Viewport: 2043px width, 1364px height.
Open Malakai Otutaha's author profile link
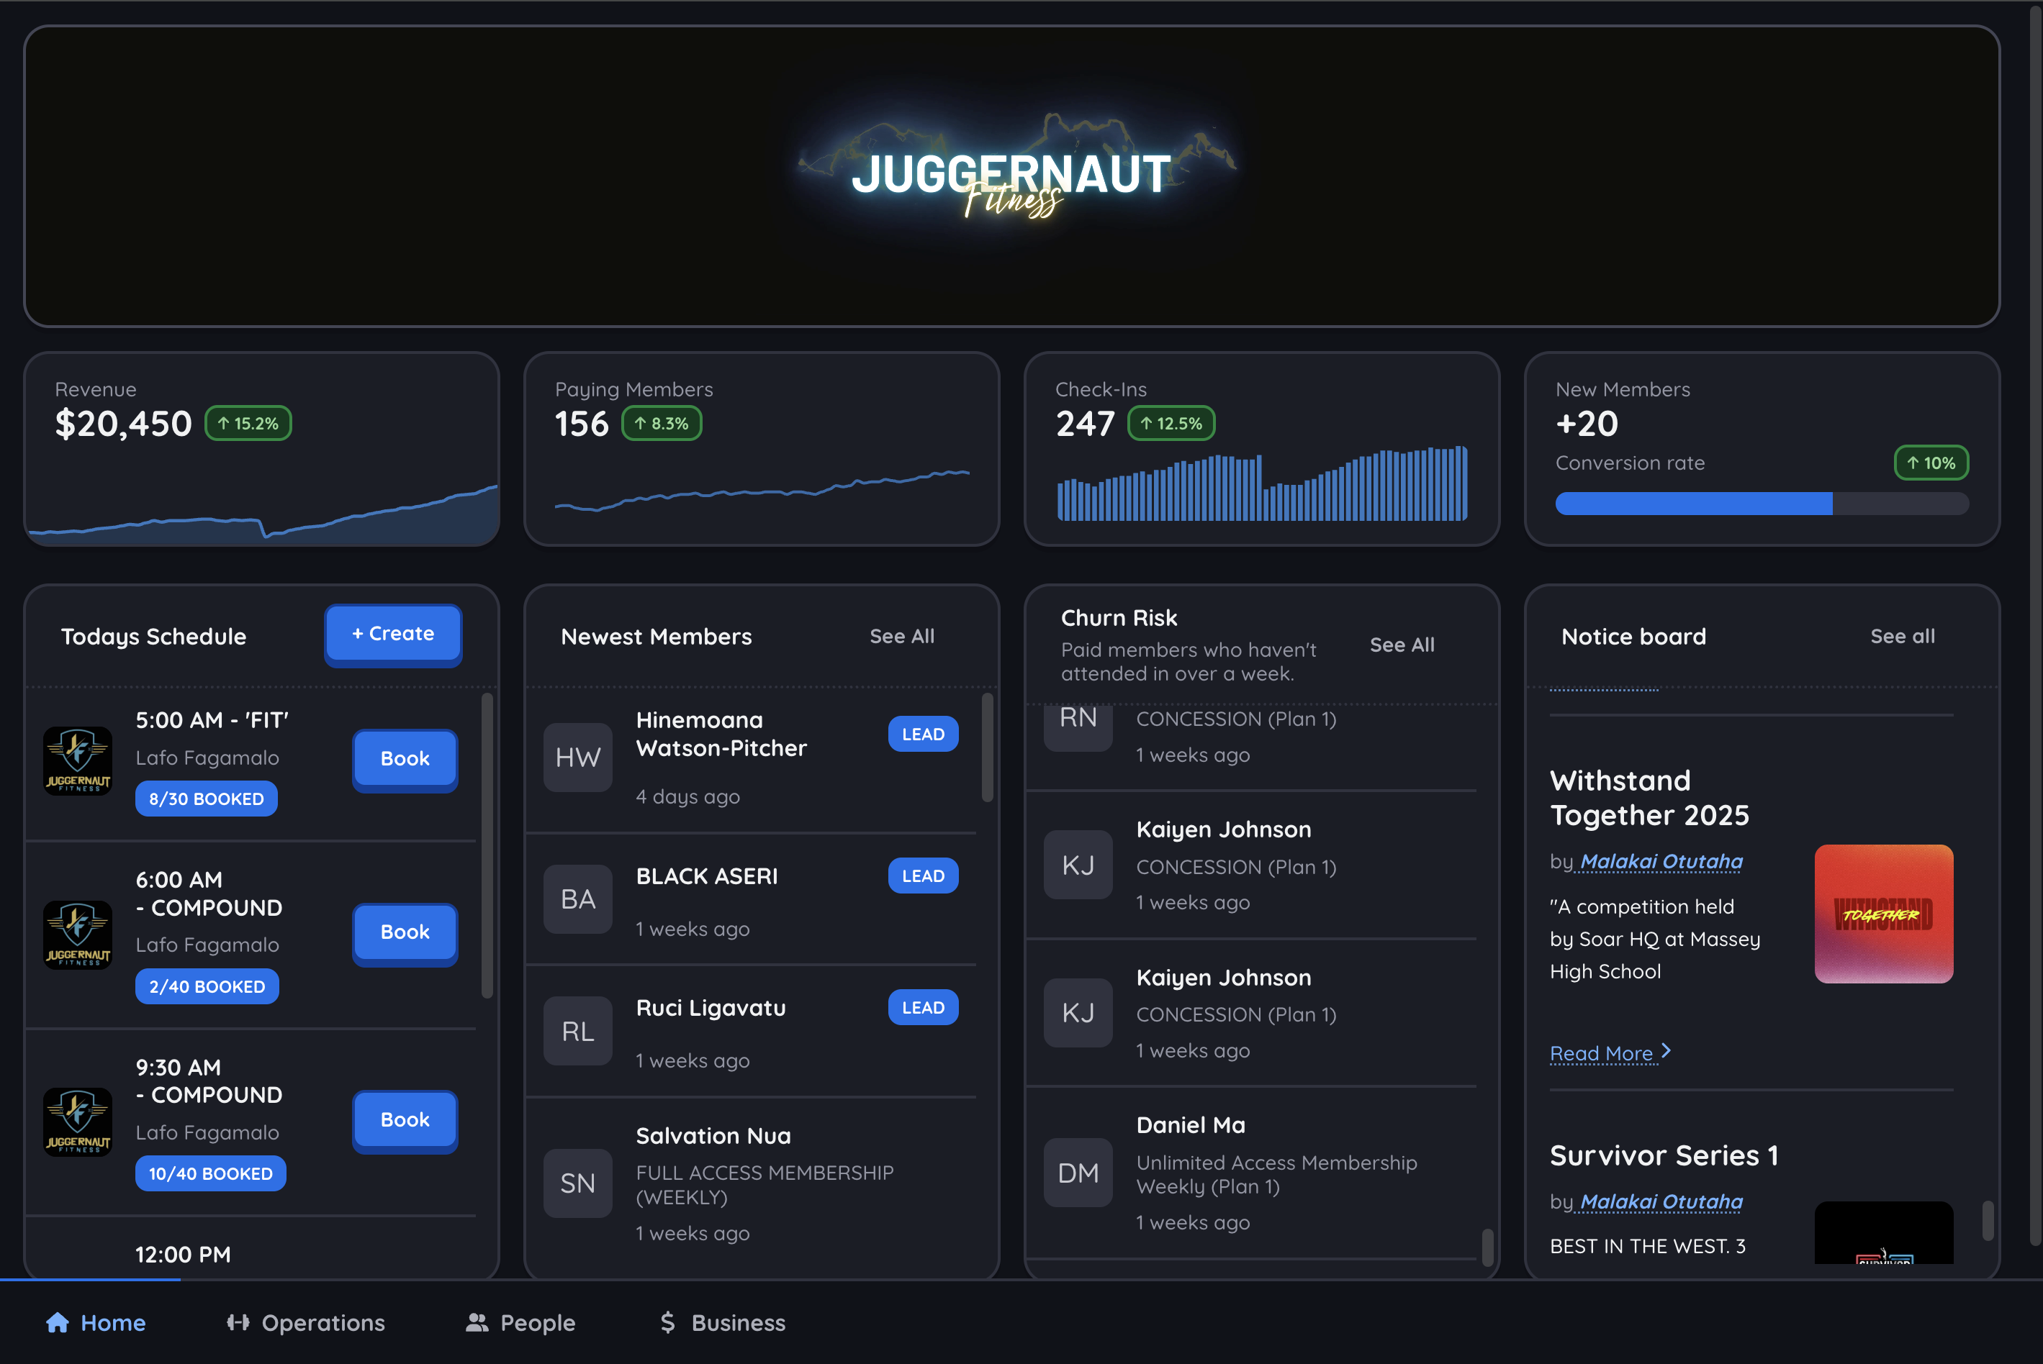coord(1659,861)
